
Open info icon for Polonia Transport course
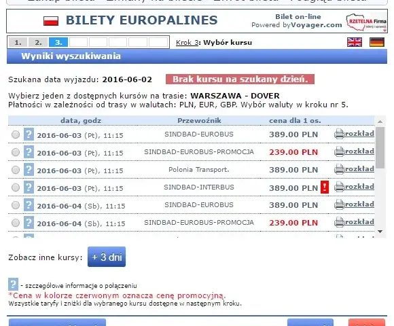pyautogui.click(x=29, y=170)
